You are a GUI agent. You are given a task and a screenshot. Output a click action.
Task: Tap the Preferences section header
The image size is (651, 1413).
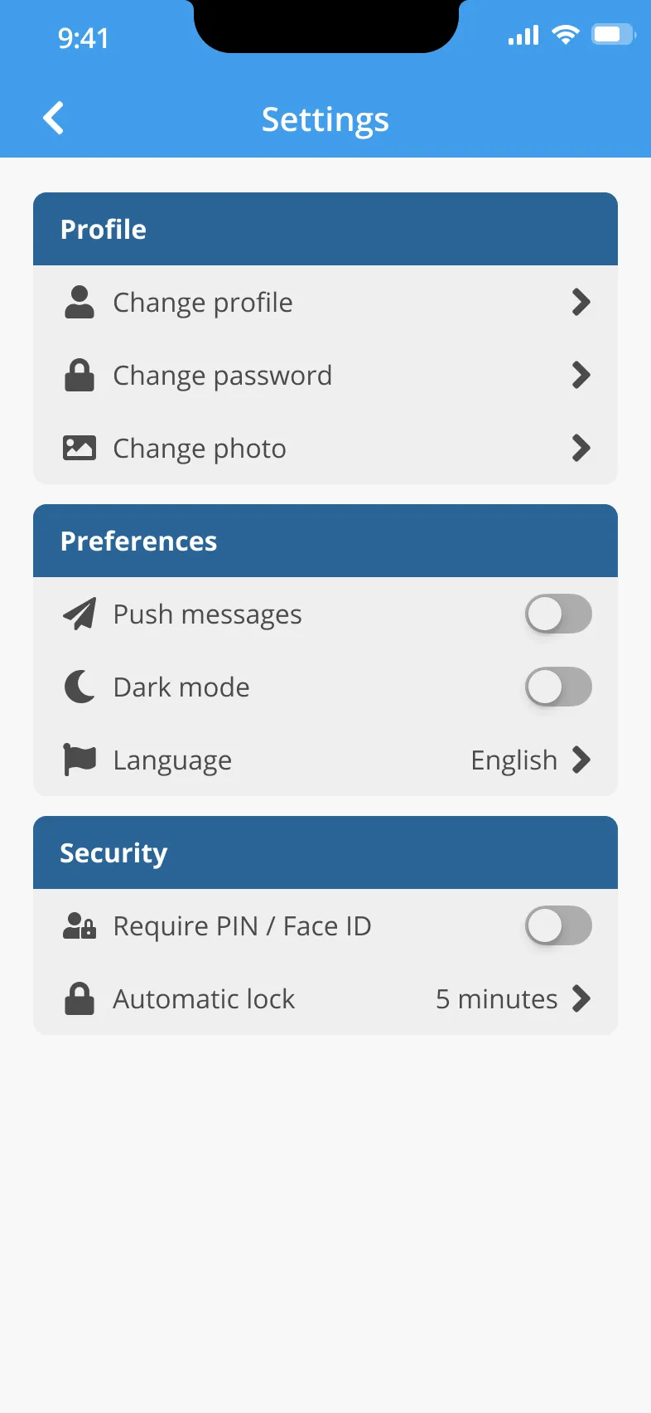[x=325, y=541]
